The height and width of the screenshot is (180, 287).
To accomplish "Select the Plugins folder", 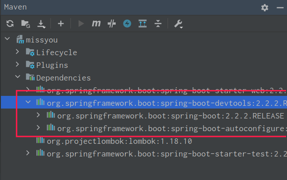I will tap(144, 65).
